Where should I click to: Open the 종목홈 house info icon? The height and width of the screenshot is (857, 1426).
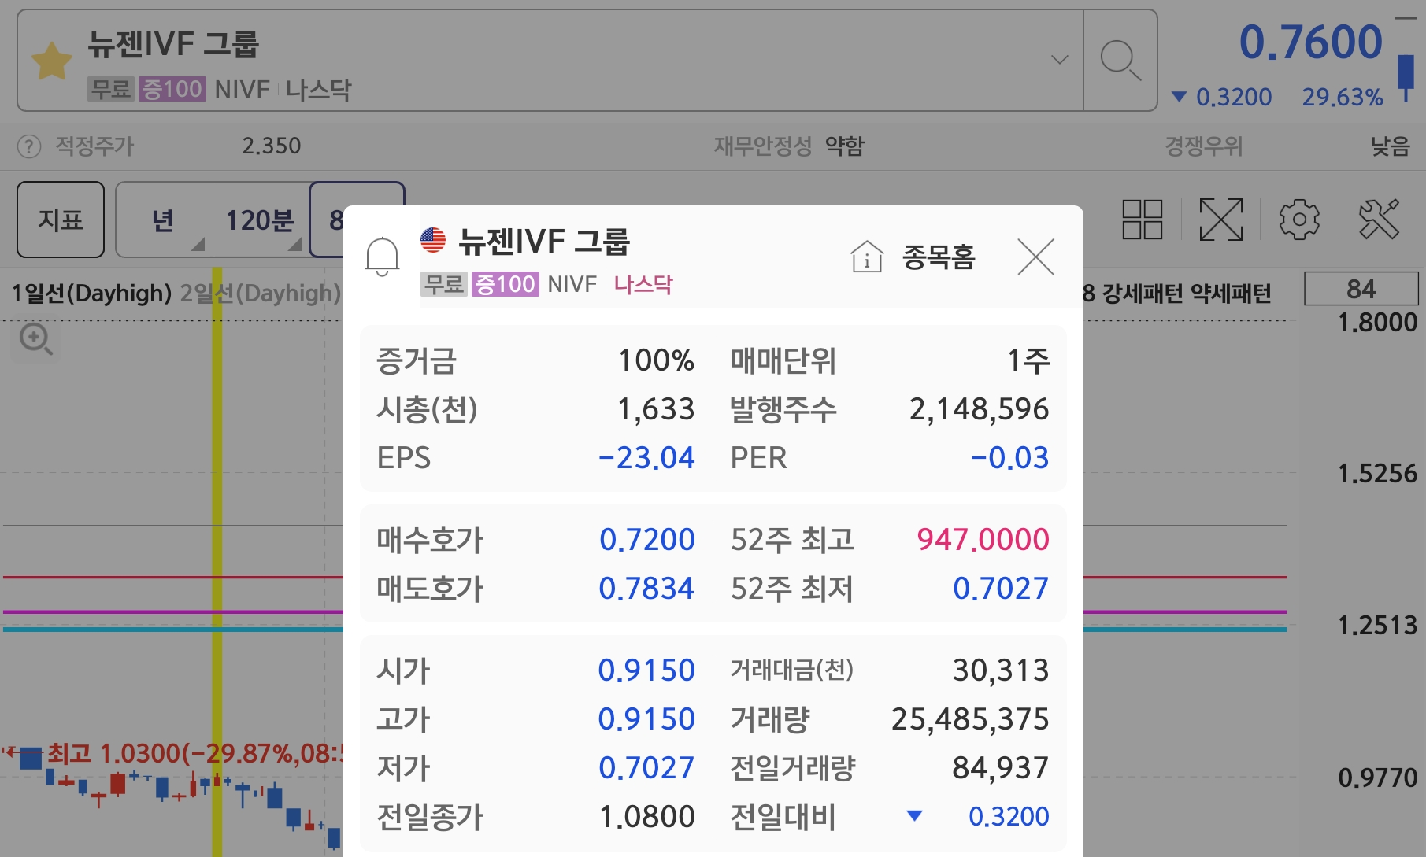[867, 257]
